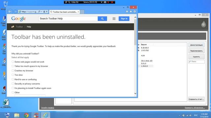Open the Internet Explorer Tools gear

tap(135, 12)
